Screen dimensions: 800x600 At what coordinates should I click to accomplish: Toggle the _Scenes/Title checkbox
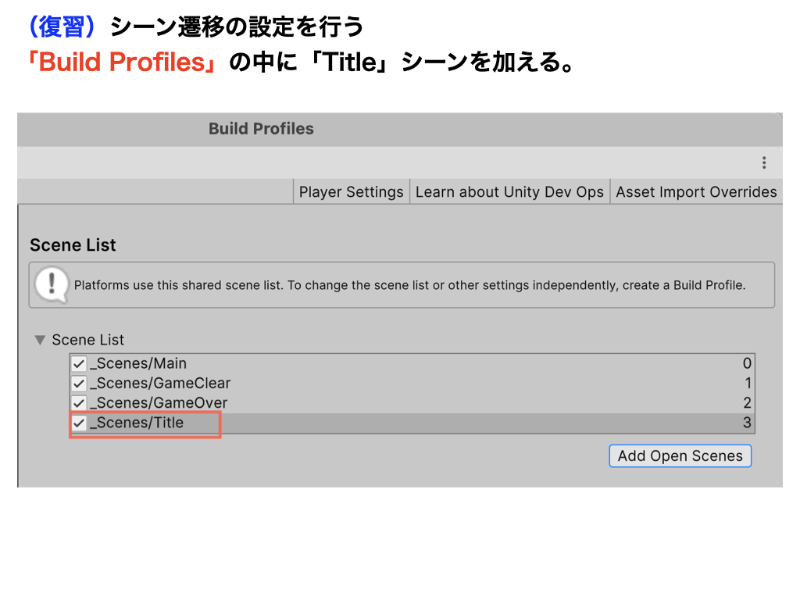(79, 423)
